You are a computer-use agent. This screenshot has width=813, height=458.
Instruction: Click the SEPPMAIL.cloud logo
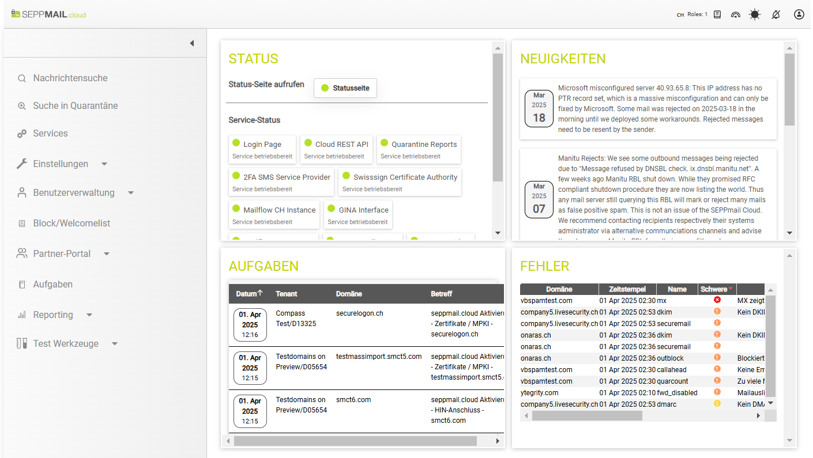click(49, 14)
